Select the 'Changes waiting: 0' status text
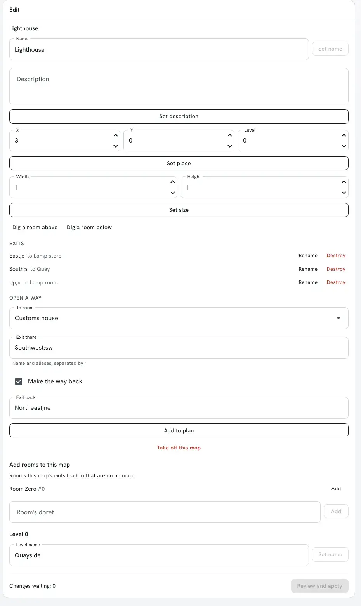361x606 pixels. coord(33,586)
